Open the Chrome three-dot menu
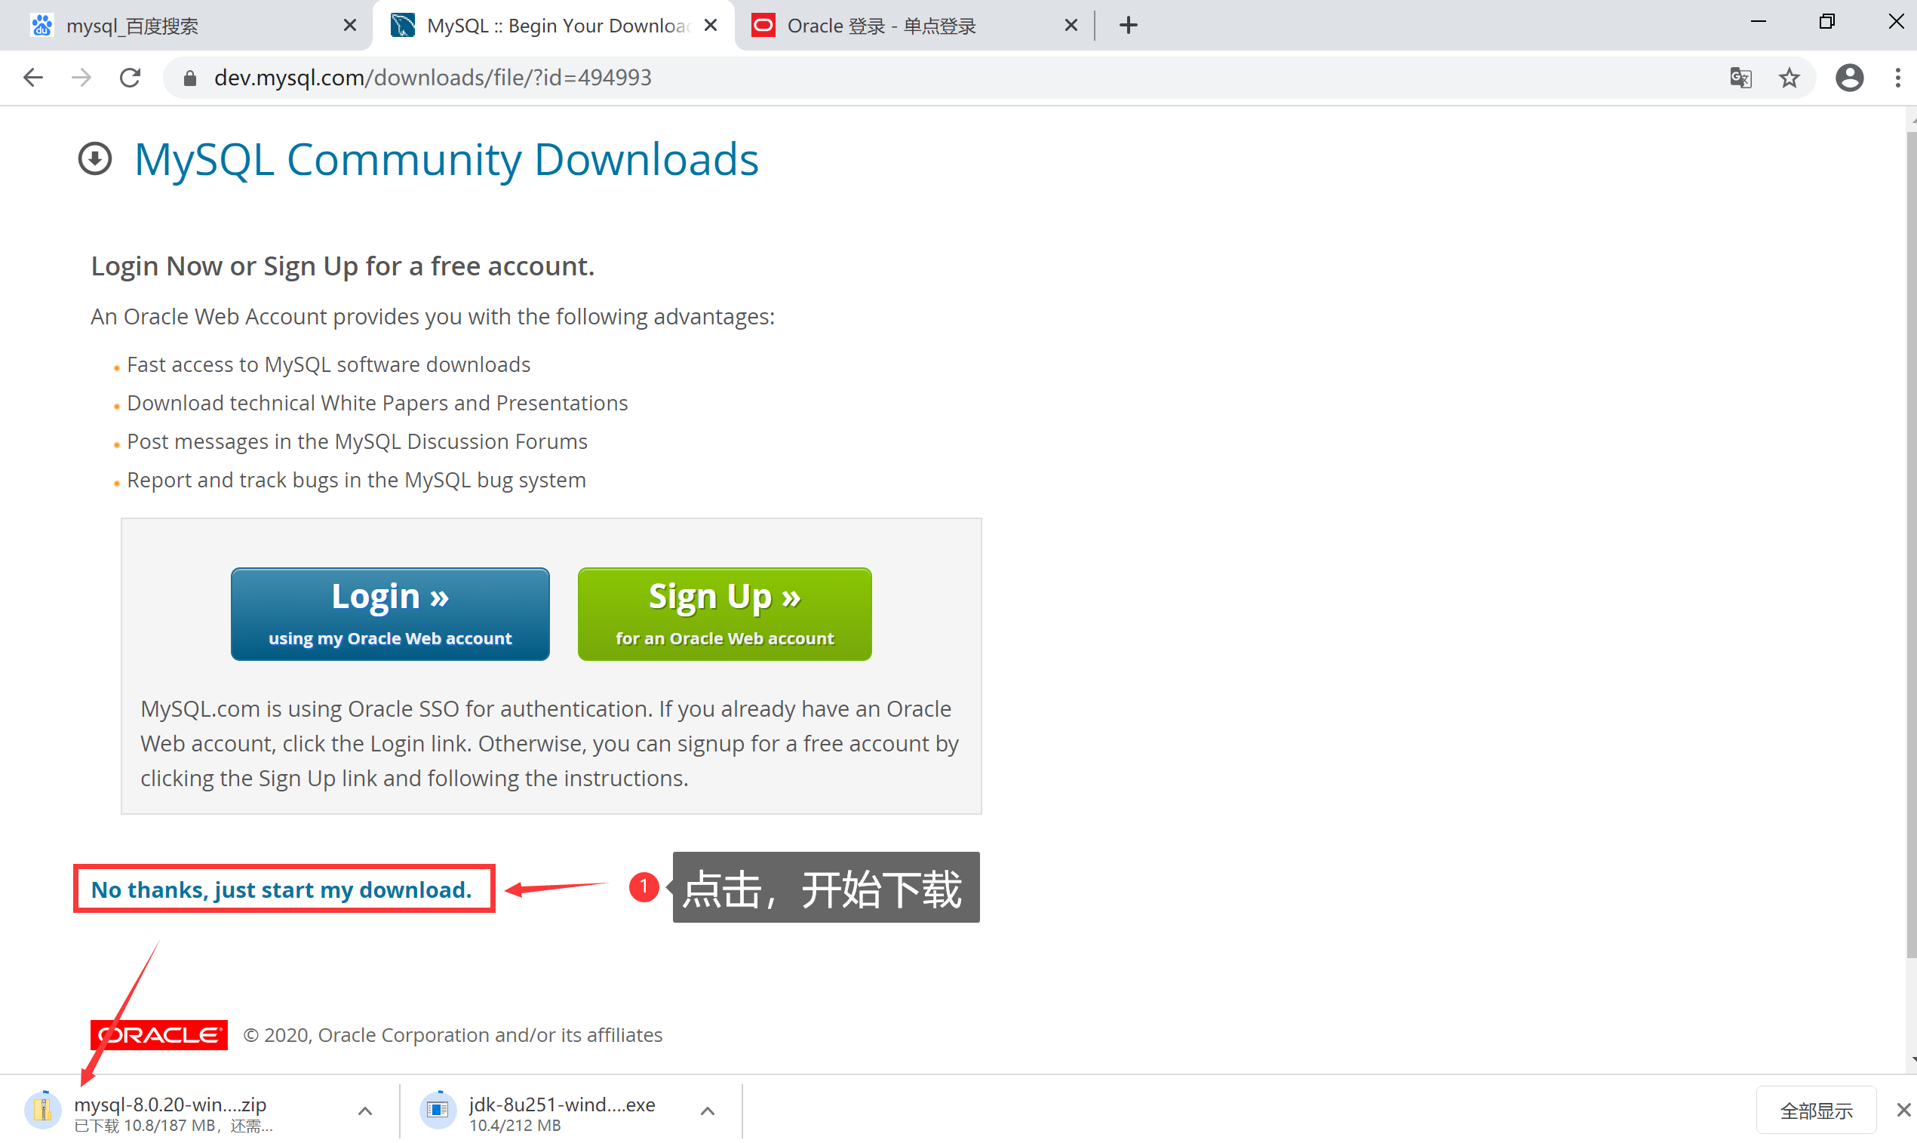 click(1897, 78)
